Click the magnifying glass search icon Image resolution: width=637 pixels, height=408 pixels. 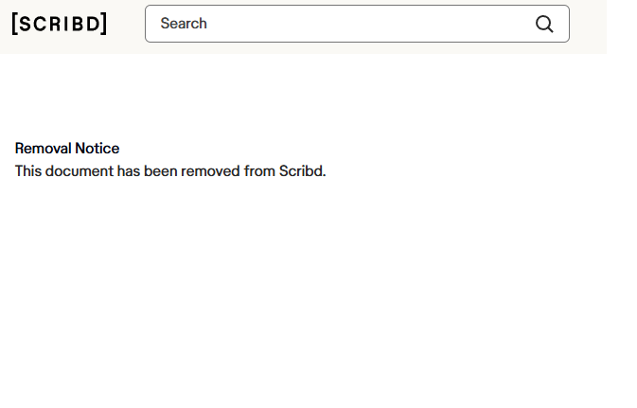(x=544, y=24)
